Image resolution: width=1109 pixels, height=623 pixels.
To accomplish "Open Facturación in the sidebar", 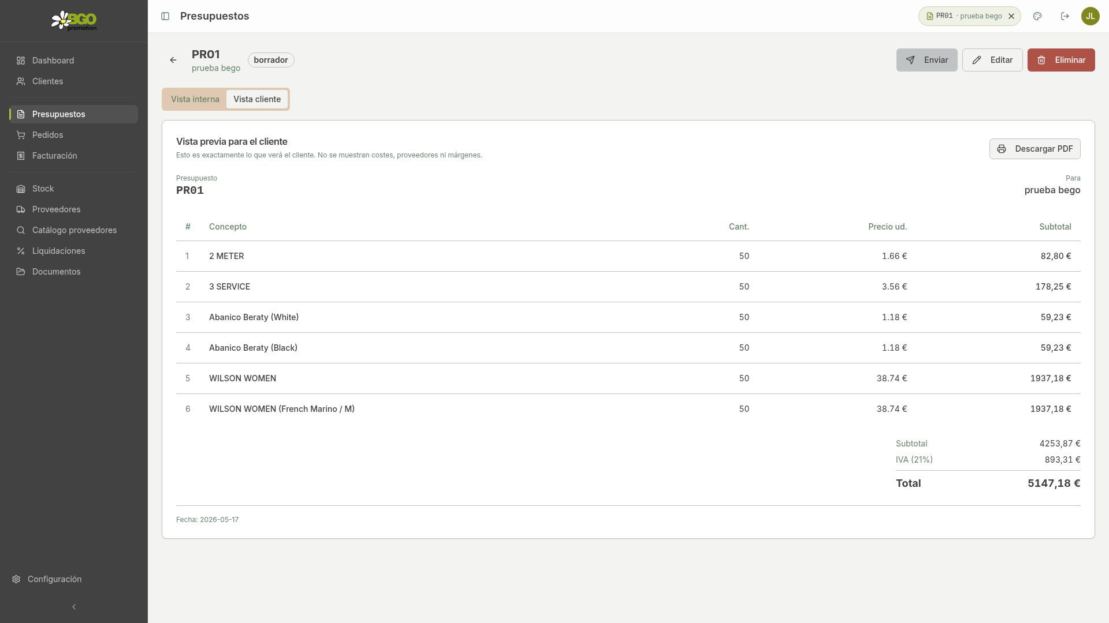I will tap(73, 156).
